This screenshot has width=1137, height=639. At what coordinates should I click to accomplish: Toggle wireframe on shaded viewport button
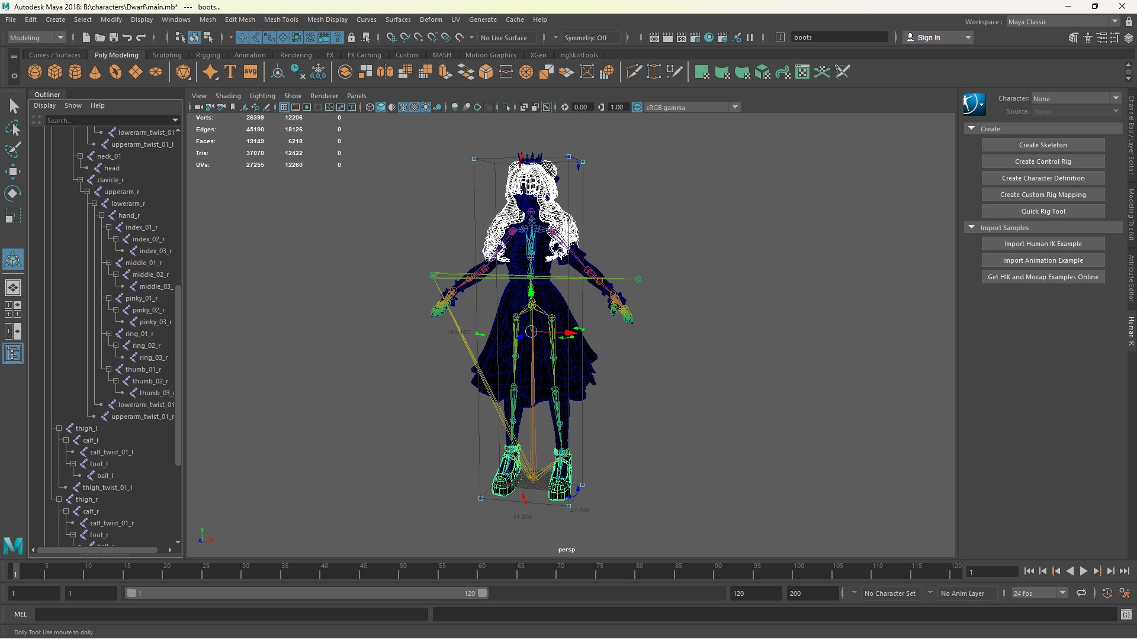pyautogui.click(x=403, y=107)
